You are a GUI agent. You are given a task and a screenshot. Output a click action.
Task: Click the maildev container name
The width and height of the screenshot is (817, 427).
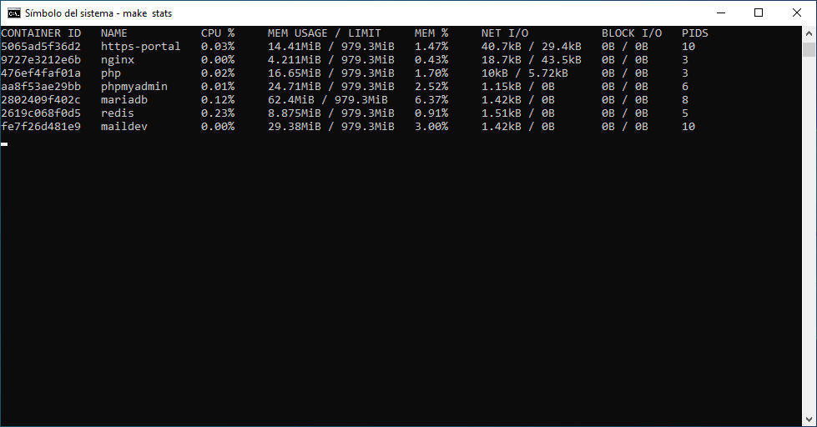124,127
